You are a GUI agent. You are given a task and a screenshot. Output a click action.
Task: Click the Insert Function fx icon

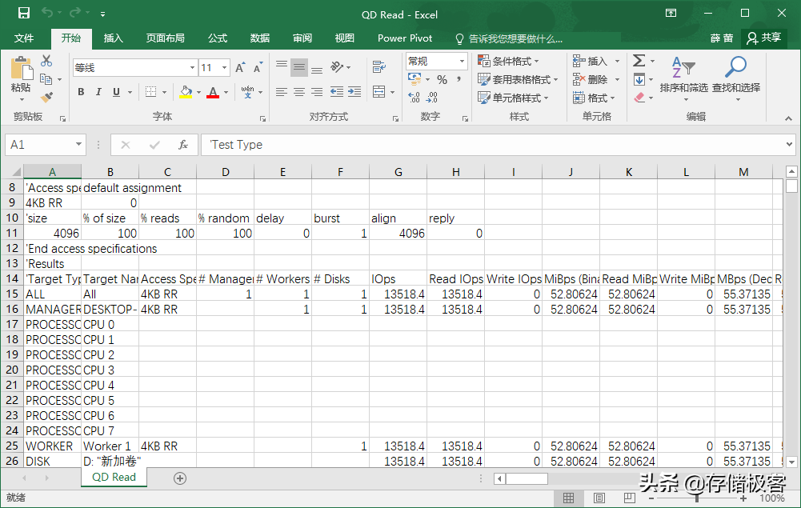tap(183, 145)
